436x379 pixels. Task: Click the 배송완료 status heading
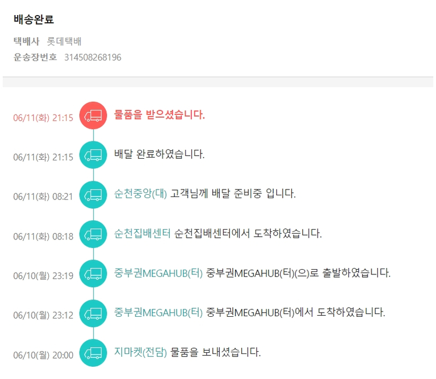[x=34, y=19]
